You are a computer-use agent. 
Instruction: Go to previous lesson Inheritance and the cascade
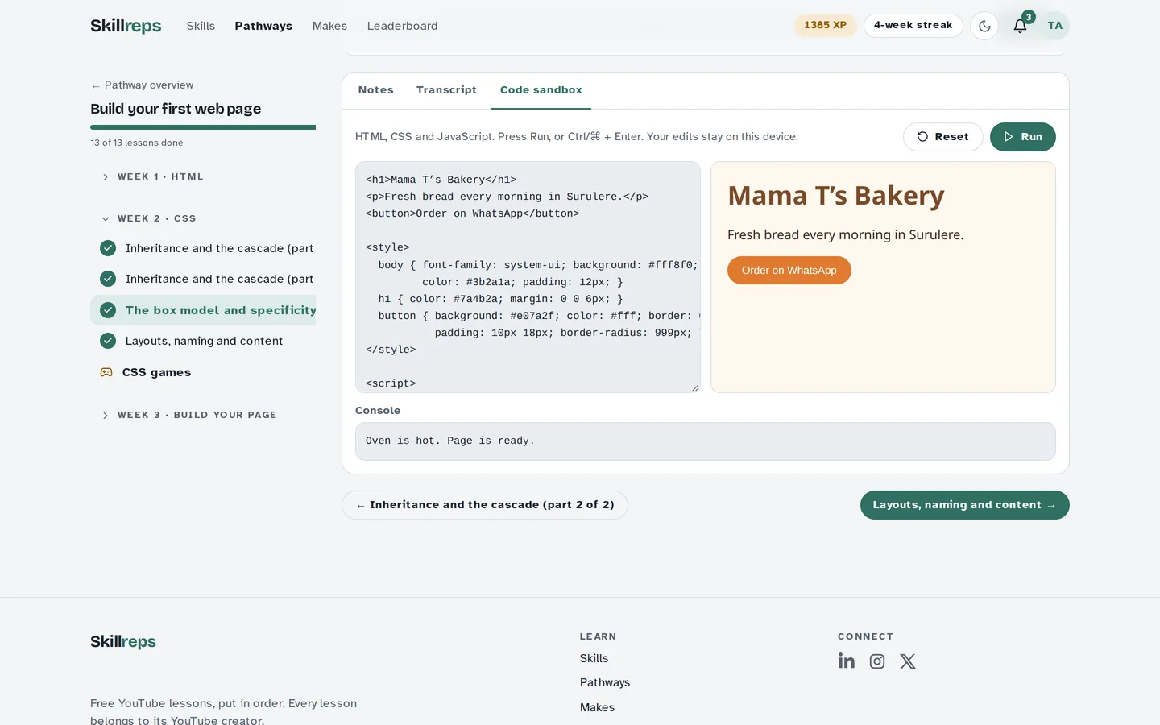[485, 505]
